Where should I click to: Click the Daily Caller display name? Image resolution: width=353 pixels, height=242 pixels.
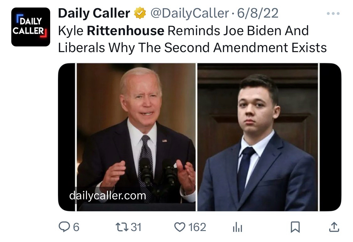coord(94,13)
